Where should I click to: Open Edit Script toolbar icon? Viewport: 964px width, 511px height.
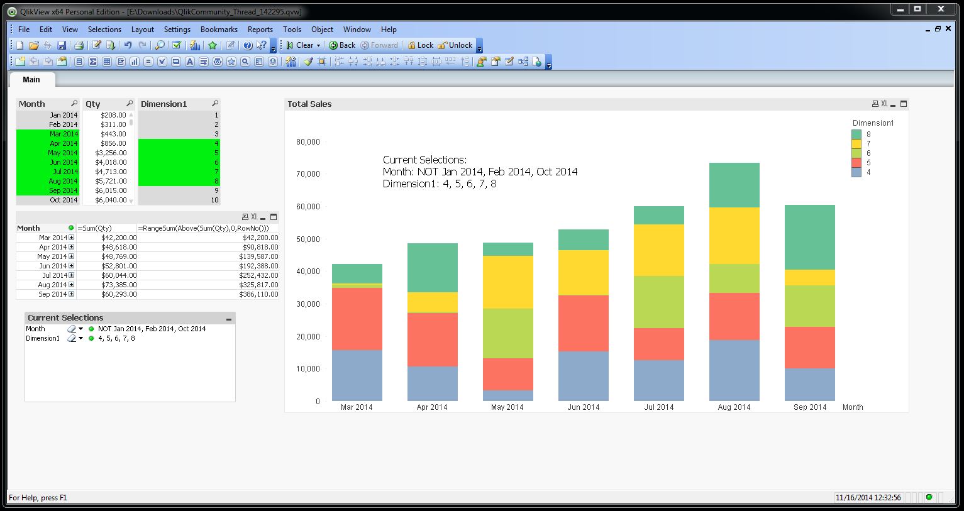click(x=96, y=45)
